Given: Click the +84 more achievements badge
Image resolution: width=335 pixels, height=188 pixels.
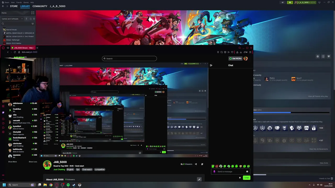Looking at the screenshot, I should 321,128.
